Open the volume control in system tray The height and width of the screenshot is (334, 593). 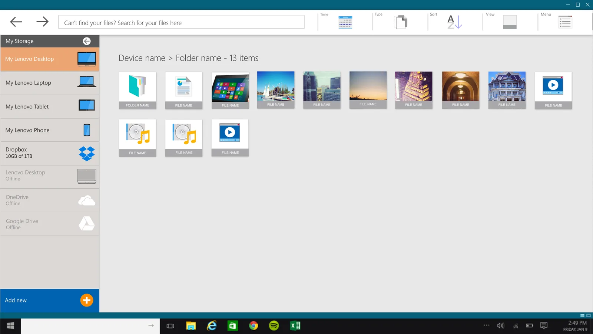click(501, 326)
